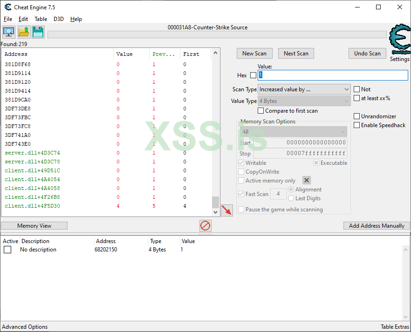The width and height of the screenshot is (411, 332).
Task: Enable Compare to first scan
Action: click(x=260, y=111)
